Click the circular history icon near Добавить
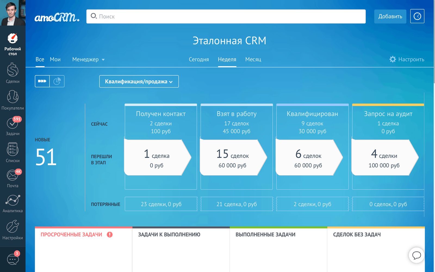435x272 pixels. click(x=417, y=16)
